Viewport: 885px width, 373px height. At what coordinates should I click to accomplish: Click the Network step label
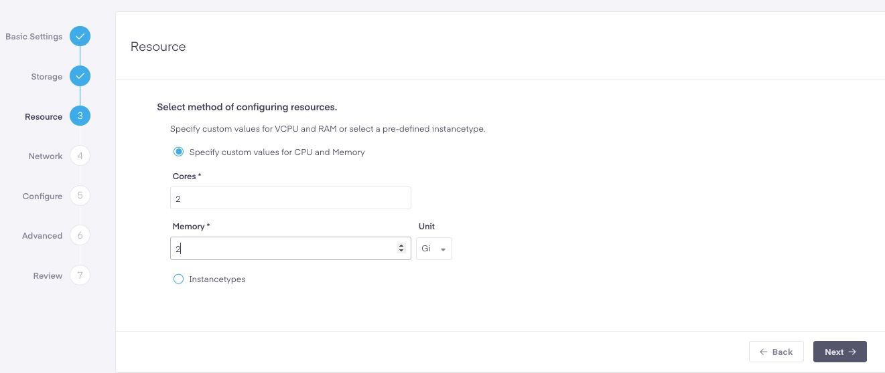coord(46,156)
